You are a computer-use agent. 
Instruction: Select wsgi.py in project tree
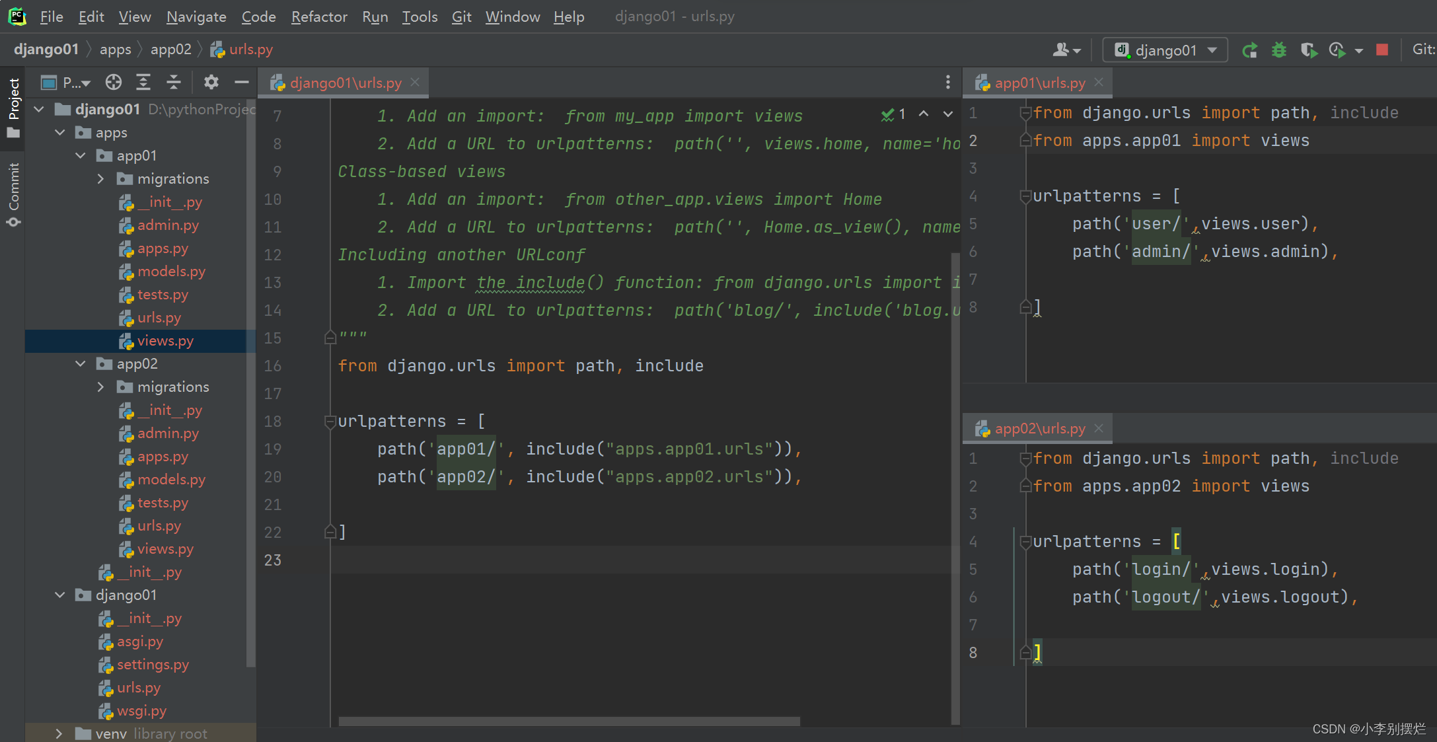(141, 711)
